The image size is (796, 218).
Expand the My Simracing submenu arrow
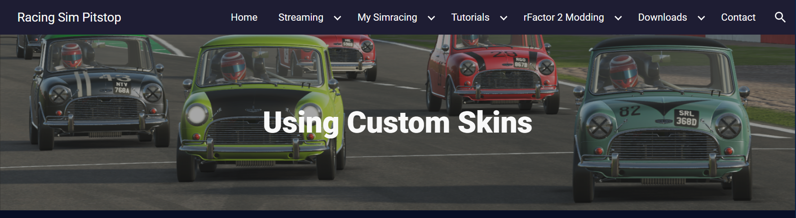(431, 18)
